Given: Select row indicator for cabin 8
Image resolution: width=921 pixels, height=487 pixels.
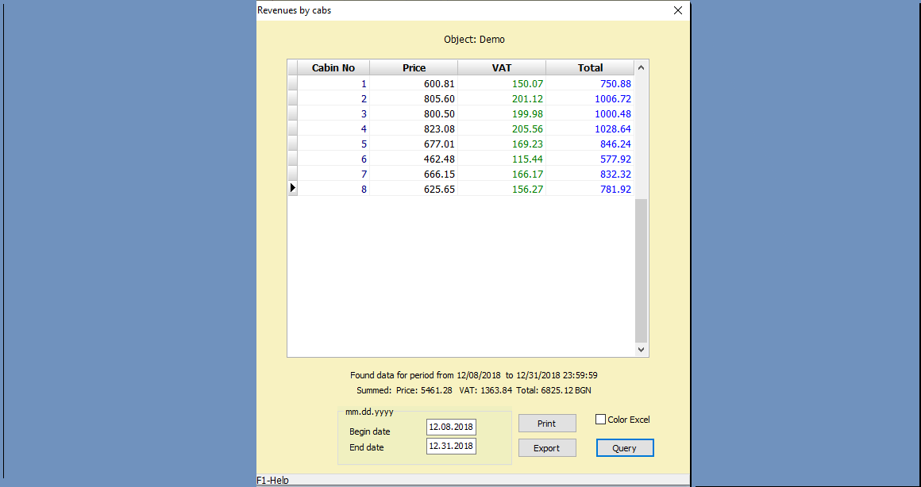Looking at the screenshot, I should (x=292, y=189).
